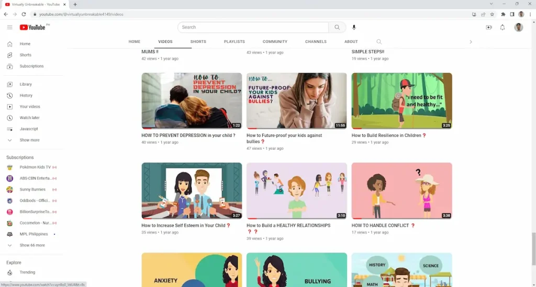536x287 pixels.
Task: Open the Javascript playlist
Action: click(29, 129)
